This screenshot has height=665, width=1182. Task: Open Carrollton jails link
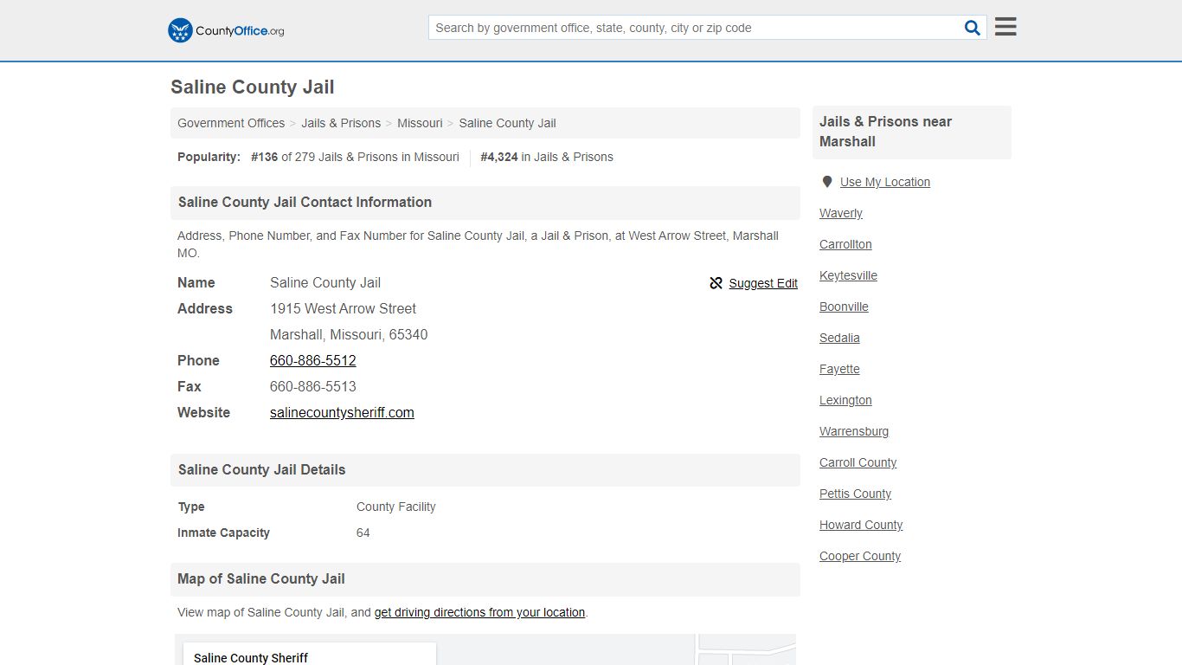tap(845, 244)
